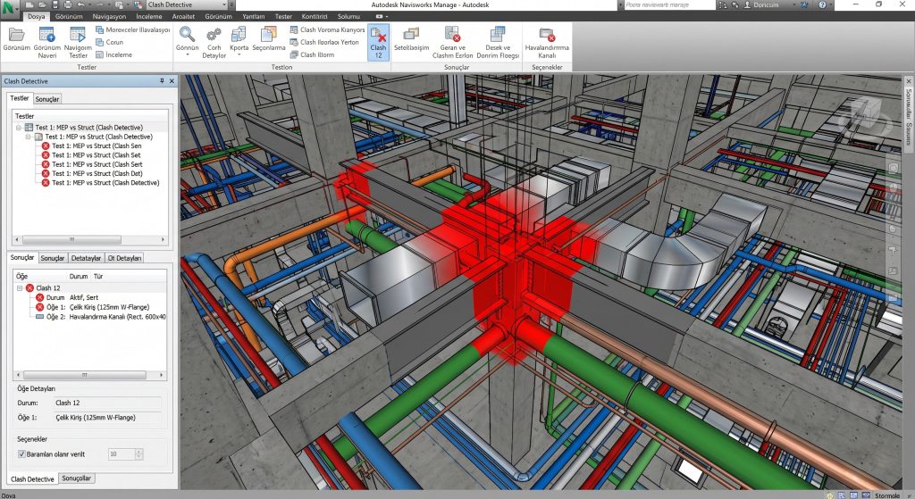Select Öğe 1 Çelik Kiriş row
915x499 pixels.
pyautogui.click(x=92, y=307)
